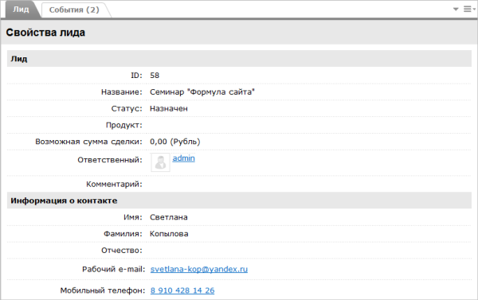Viewport: 478px width, 300px height.
Task: Click the Комментарий: field label
Action: (114, 184)
